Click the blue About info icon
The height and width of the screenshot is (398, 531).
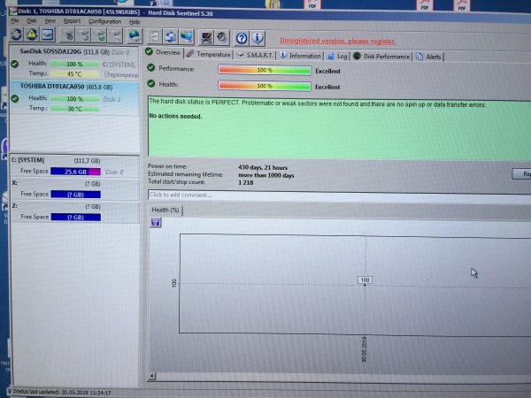point(258,37)
